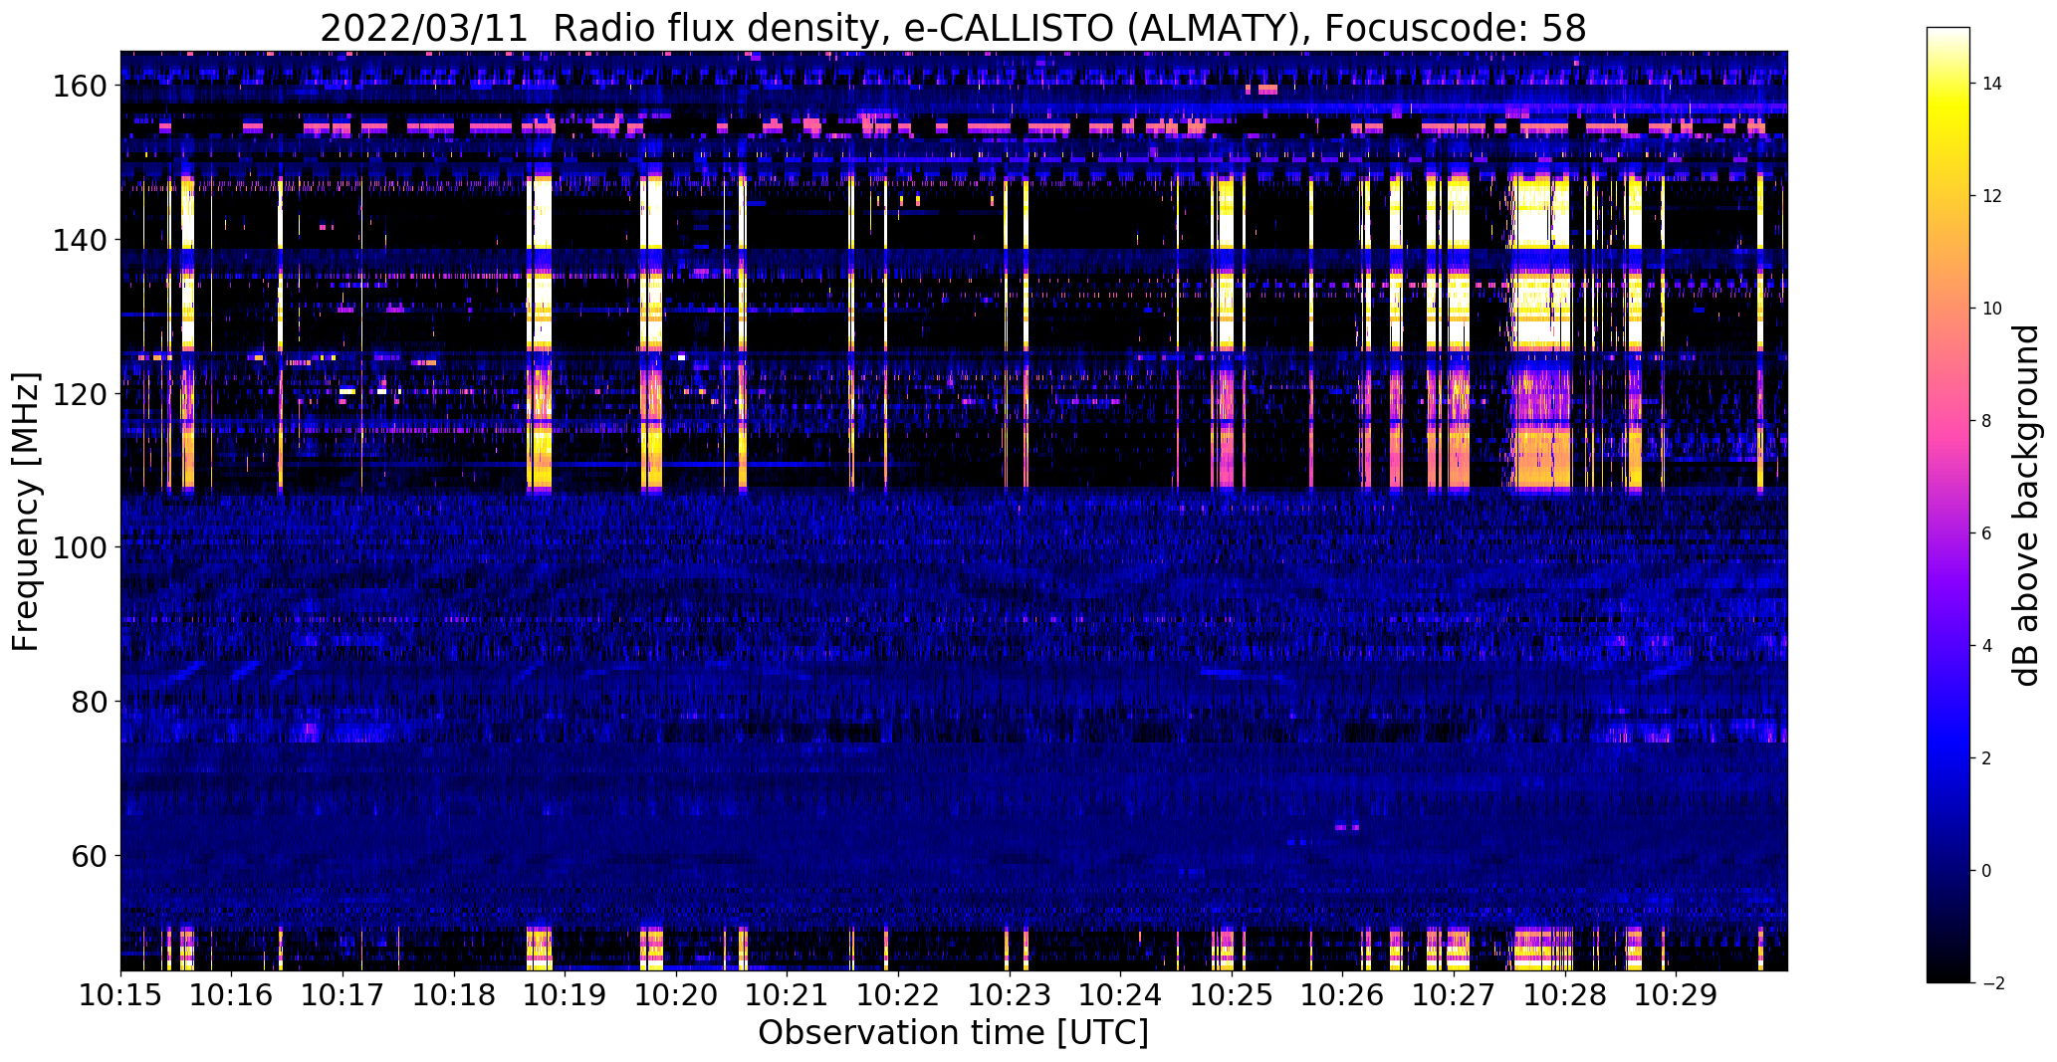This screenshot has width=2057, height=1062.
Task: Click the 10:17 time tick label
Action: (x=343, y=994)
